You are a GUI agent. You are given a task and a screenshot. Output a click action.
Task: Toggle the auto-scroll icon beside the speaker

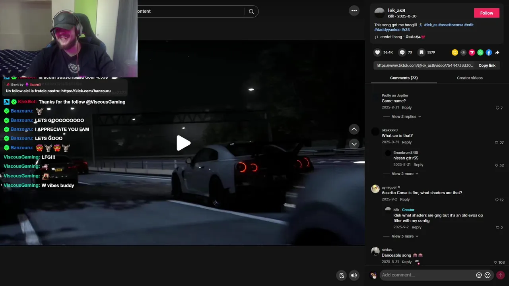pos(341,275)
